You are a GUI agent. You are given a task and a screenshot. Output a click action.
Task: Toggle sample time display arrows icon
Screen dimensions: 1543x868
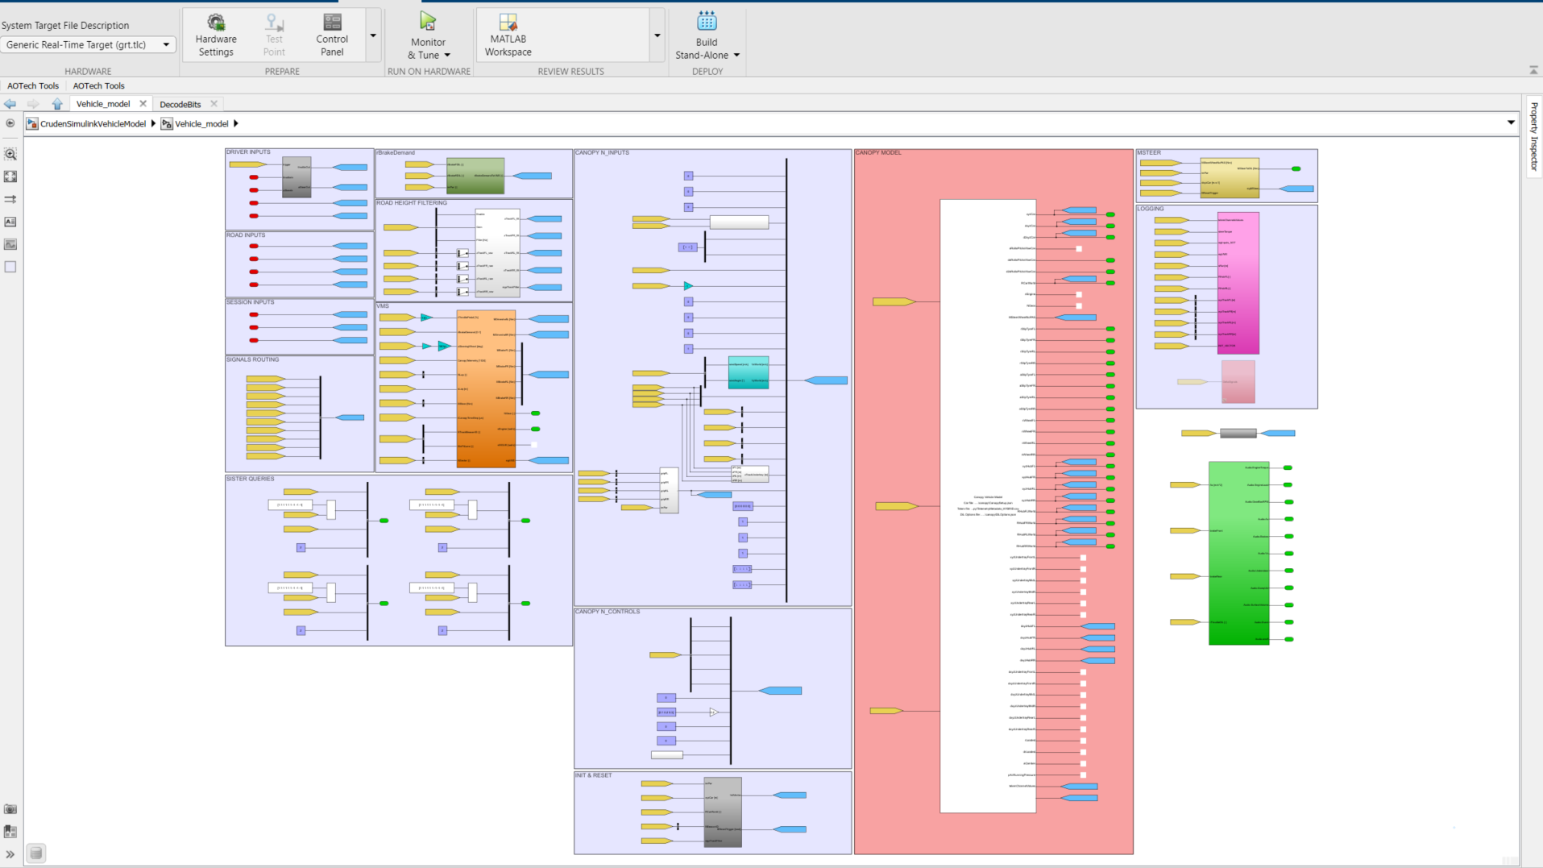click(x=10, y=199)
